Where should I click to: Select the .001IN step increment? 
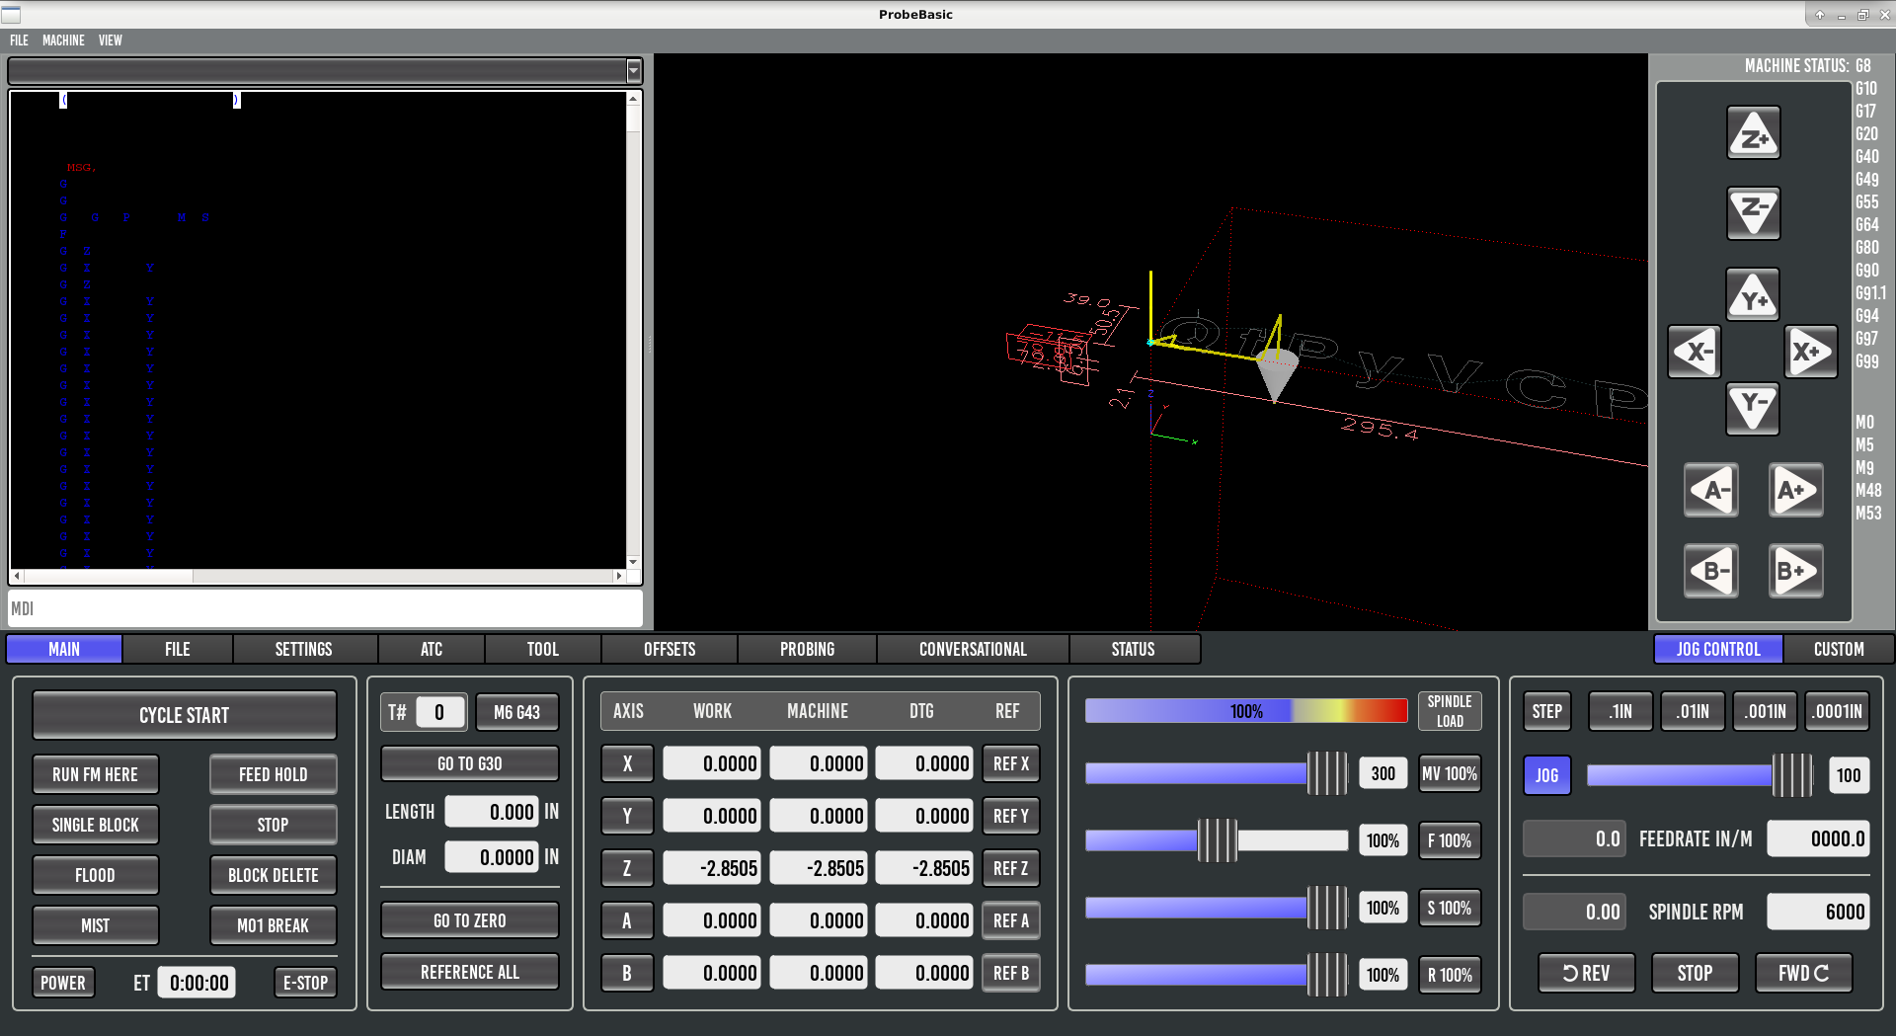(x=1765, y=711)
